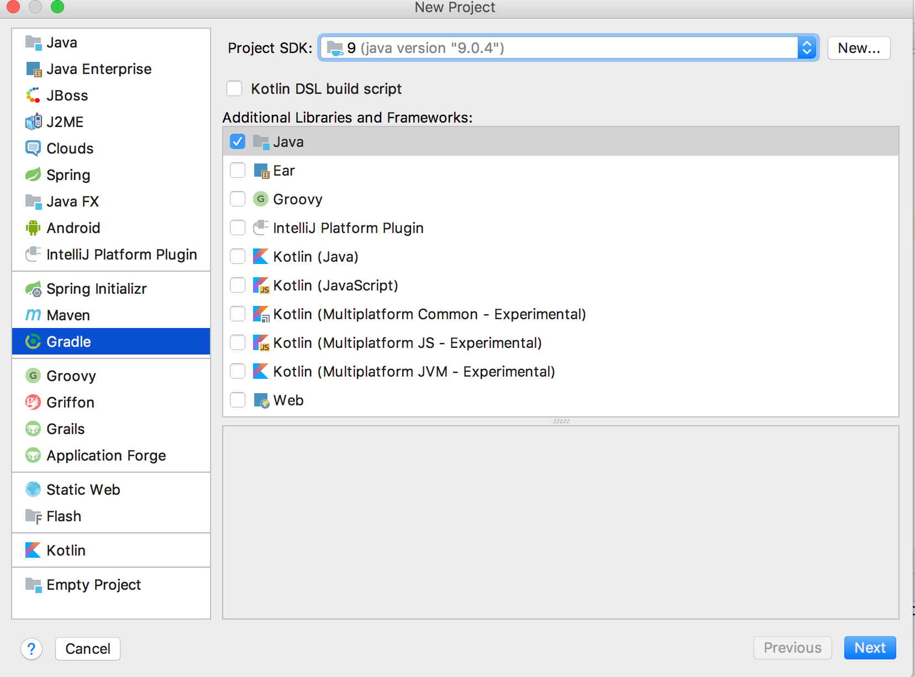Click the Cancel button
The height and width of the screenshot is (677, 915).
click(88, 649)
